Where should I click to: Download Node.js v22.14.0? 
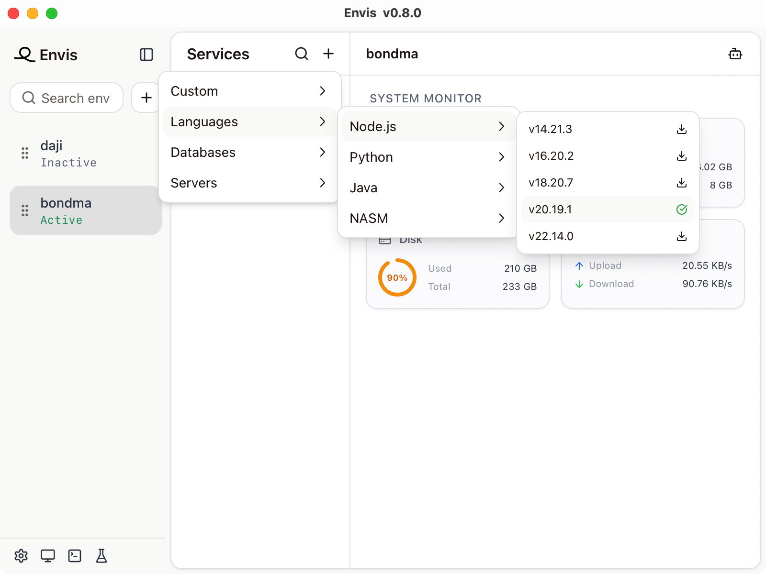point(682,236)
